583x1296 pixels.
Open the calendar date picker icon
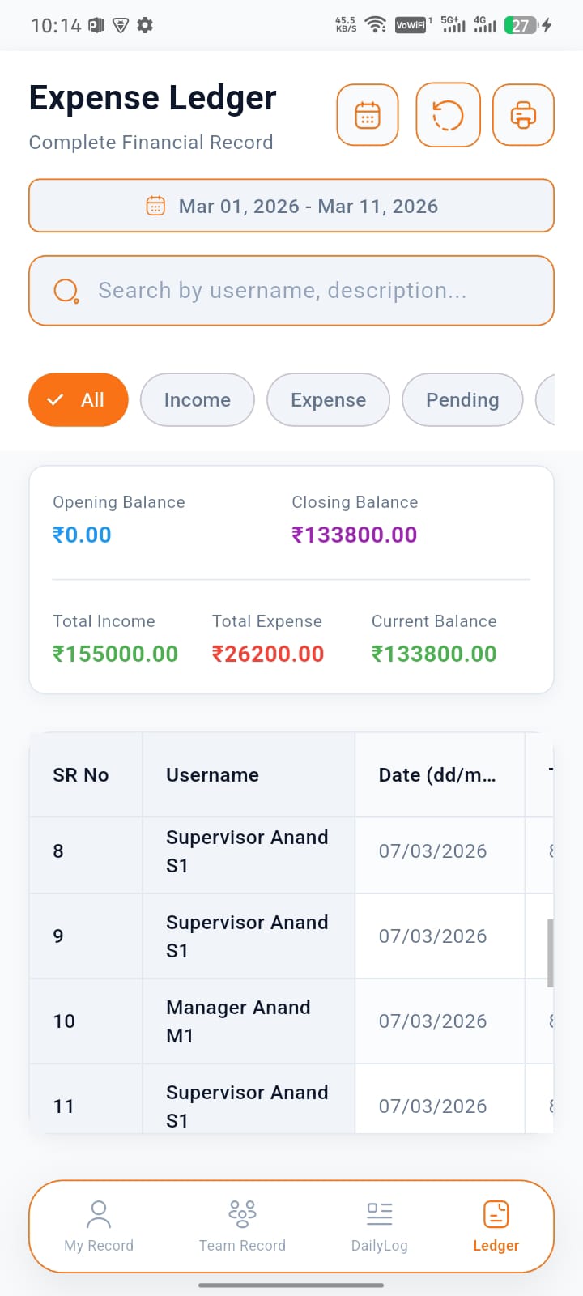coord(368,115)
